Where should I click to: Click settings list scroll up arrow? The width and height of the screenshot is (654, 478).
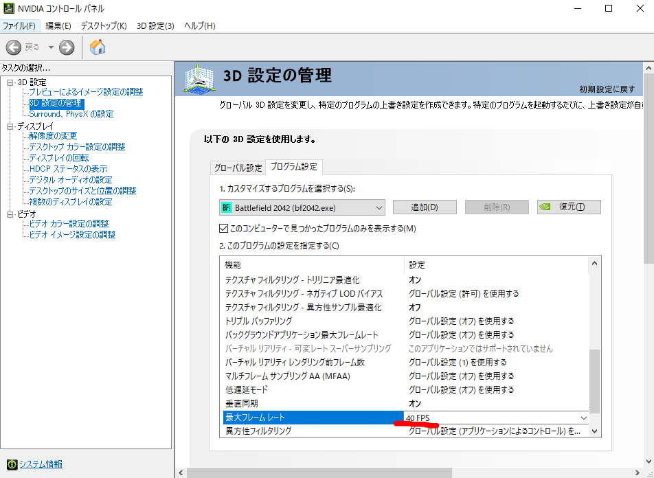point(595,264)
